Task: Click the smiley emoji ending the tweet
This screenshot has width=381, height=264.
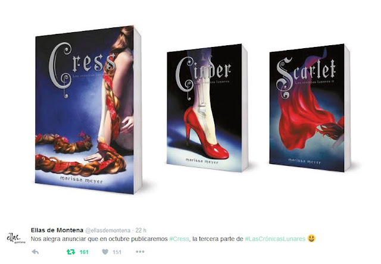Action: point(311,238)
